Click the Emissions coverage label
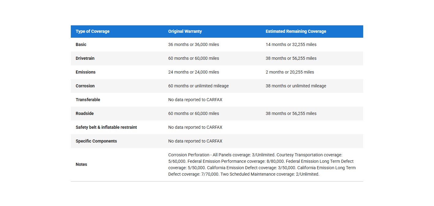This screenshot has width=434, height=206. (x=86, y=72)
